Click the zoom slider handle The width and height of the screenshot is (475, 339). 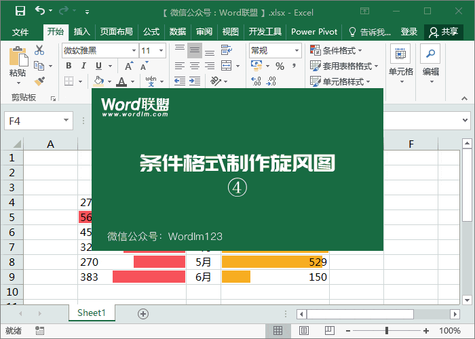(387, 331)
